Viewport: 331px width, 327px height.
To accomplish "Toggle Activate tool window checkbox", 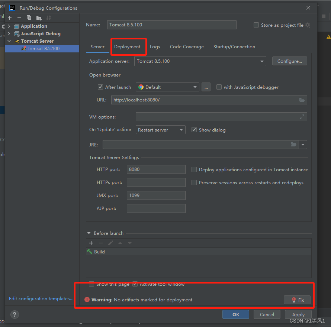I will (135, 284).
